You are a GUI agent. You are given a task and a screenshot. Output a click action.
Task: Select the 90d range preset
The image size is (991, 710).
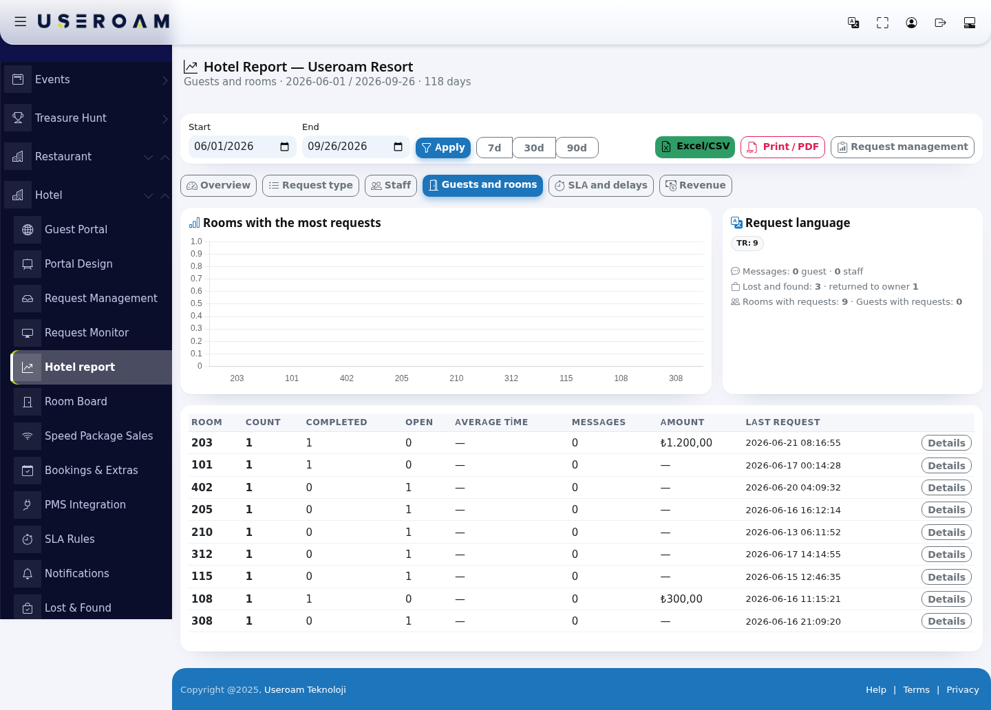(x=577, y=148)
